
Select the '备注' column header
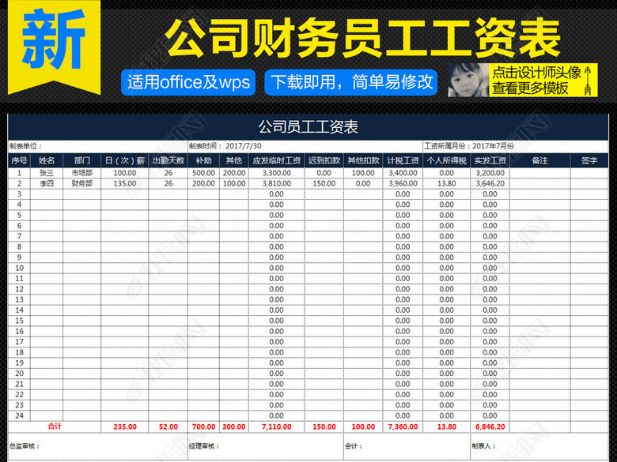(539, 160)
